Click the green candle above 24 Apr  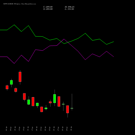coord(55,99)
